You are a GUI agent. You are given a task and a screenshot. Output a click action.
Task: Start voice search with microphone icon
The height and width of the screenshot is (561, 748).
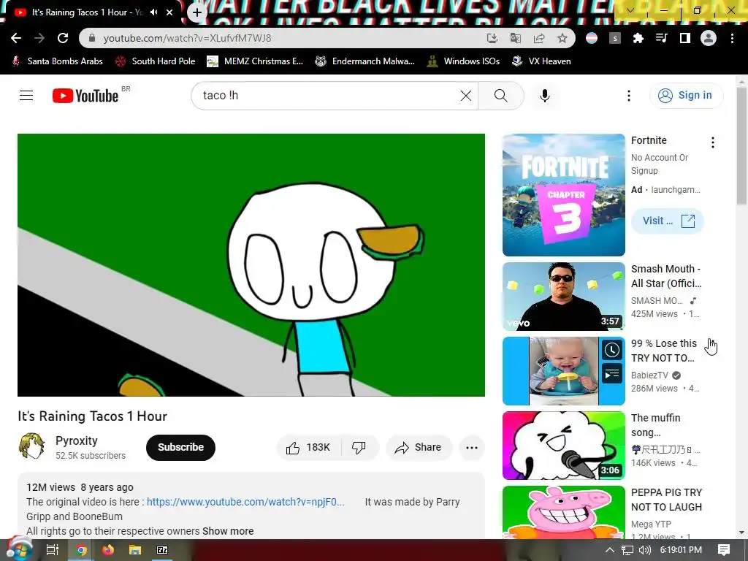545,96
